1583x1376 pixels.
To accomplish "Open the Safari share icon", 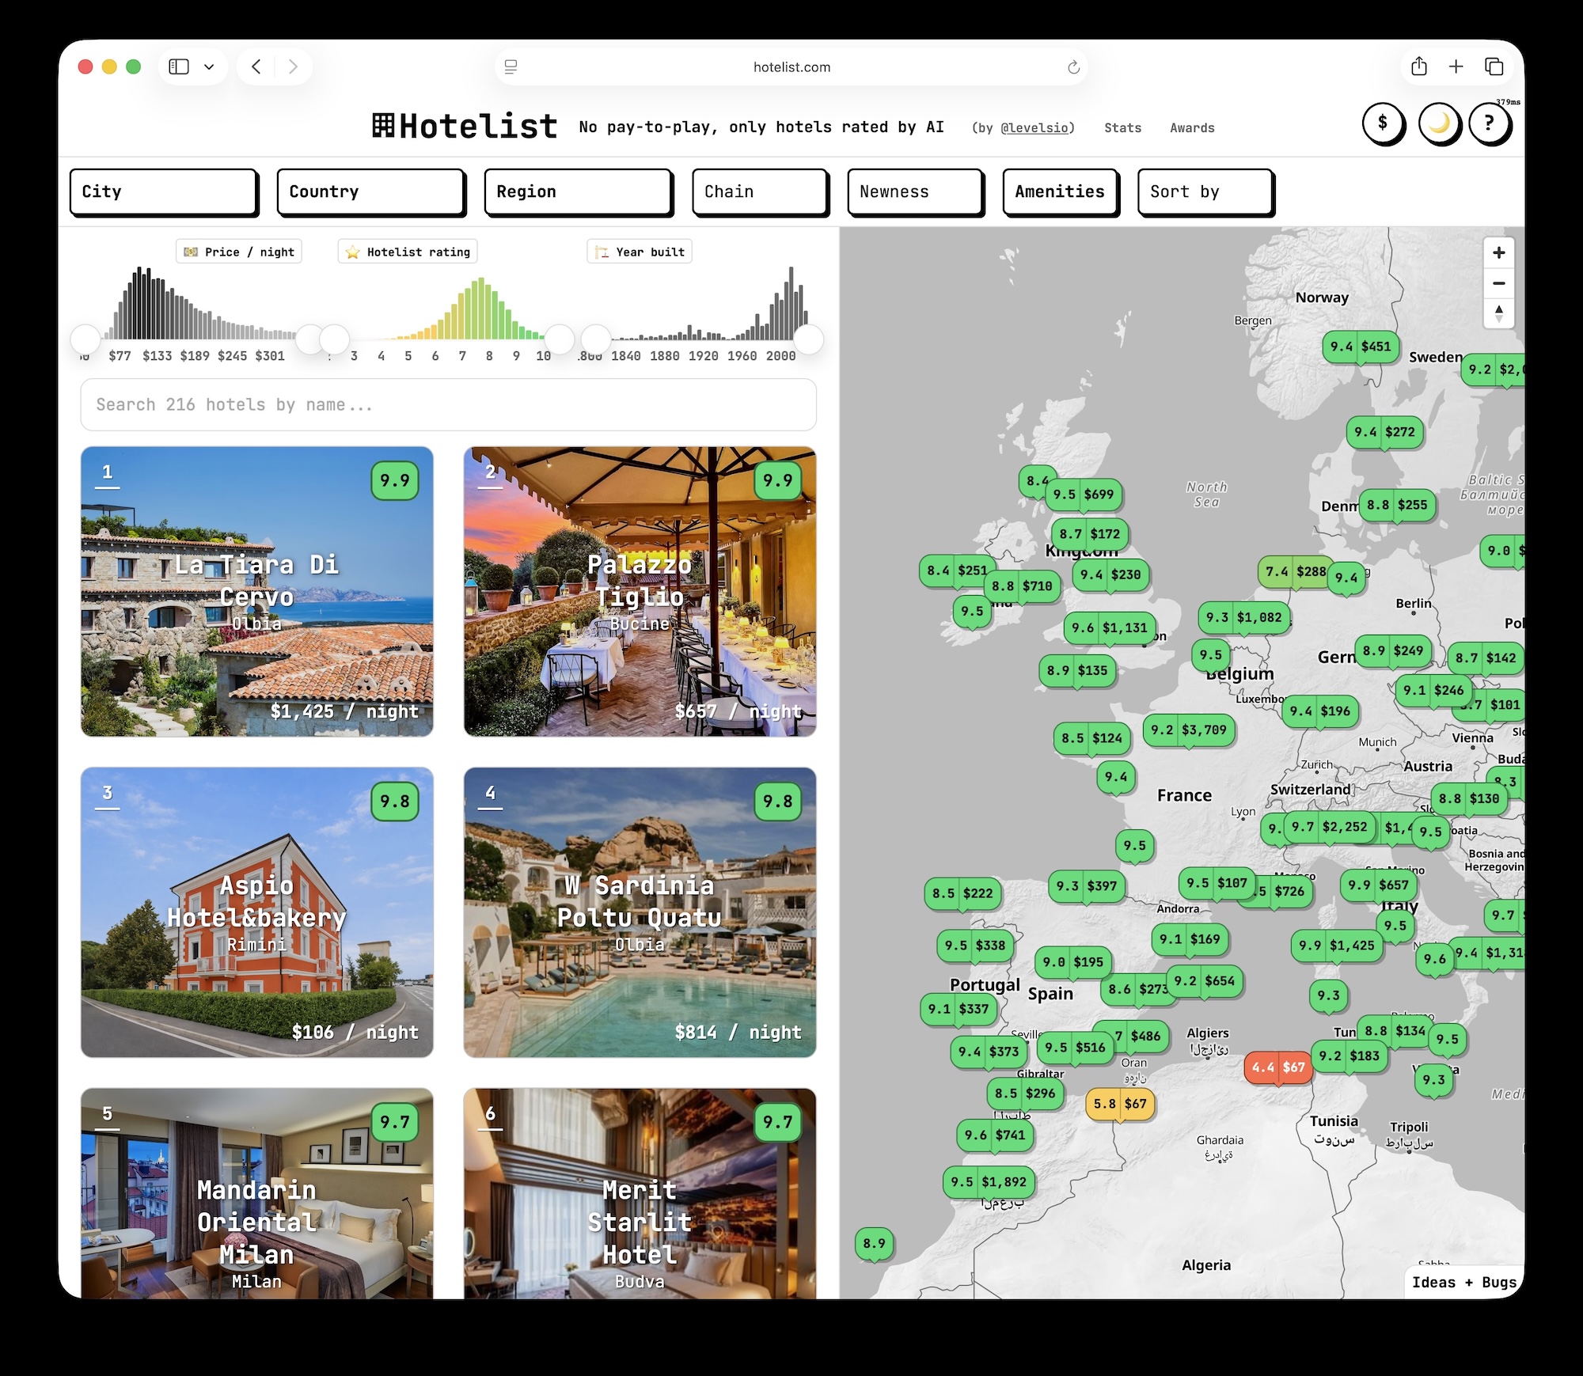I will 1419,66.
